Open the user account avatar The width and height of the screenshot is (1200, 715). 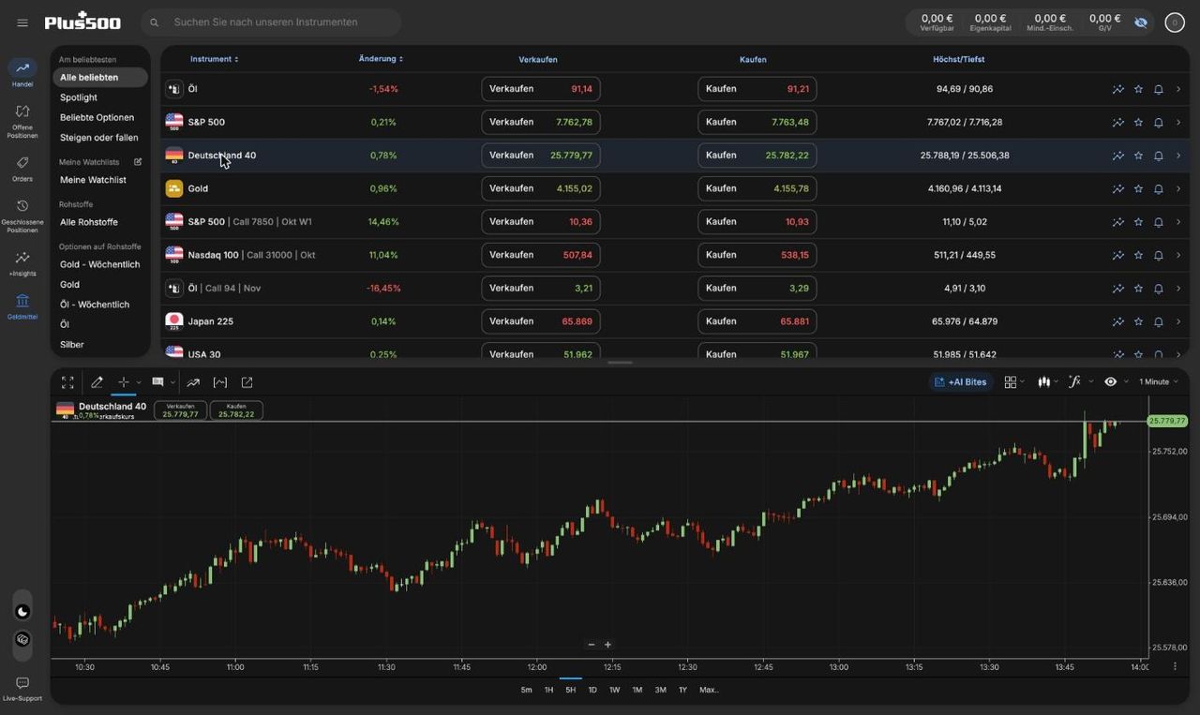tap(1174, 22)
